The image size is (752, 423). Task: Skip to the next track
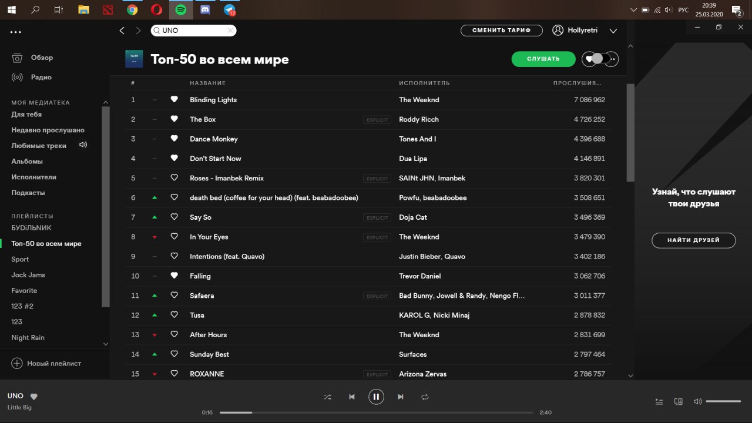coord(401,397)
